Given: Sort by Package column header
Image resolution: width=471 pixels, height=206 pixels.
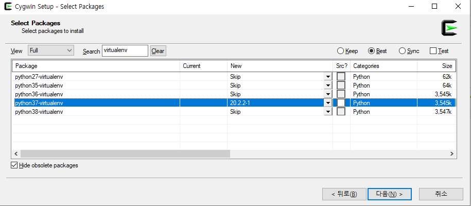Looking at the screenshot, I should tap(96, 66).
